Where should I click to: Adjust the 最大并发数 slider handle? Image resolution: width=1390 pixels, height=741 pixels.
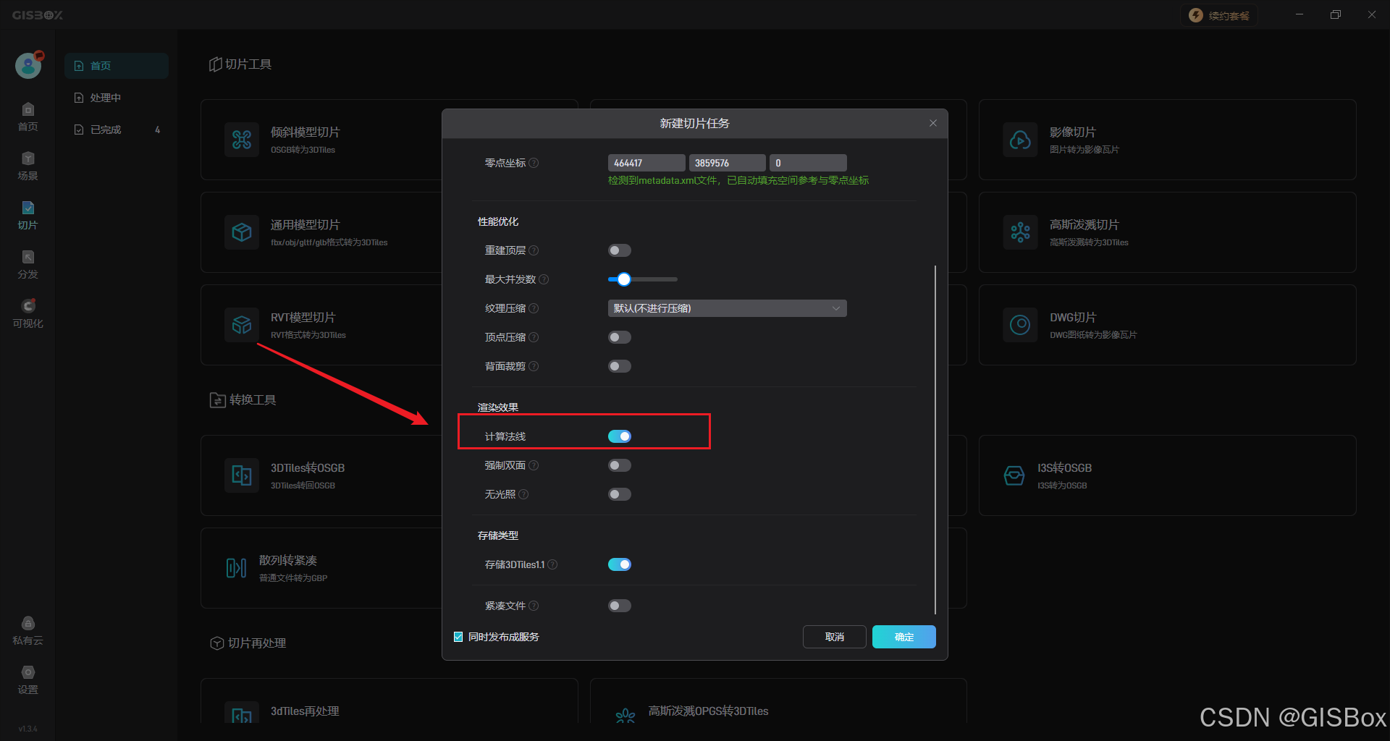tap(624, 279)
